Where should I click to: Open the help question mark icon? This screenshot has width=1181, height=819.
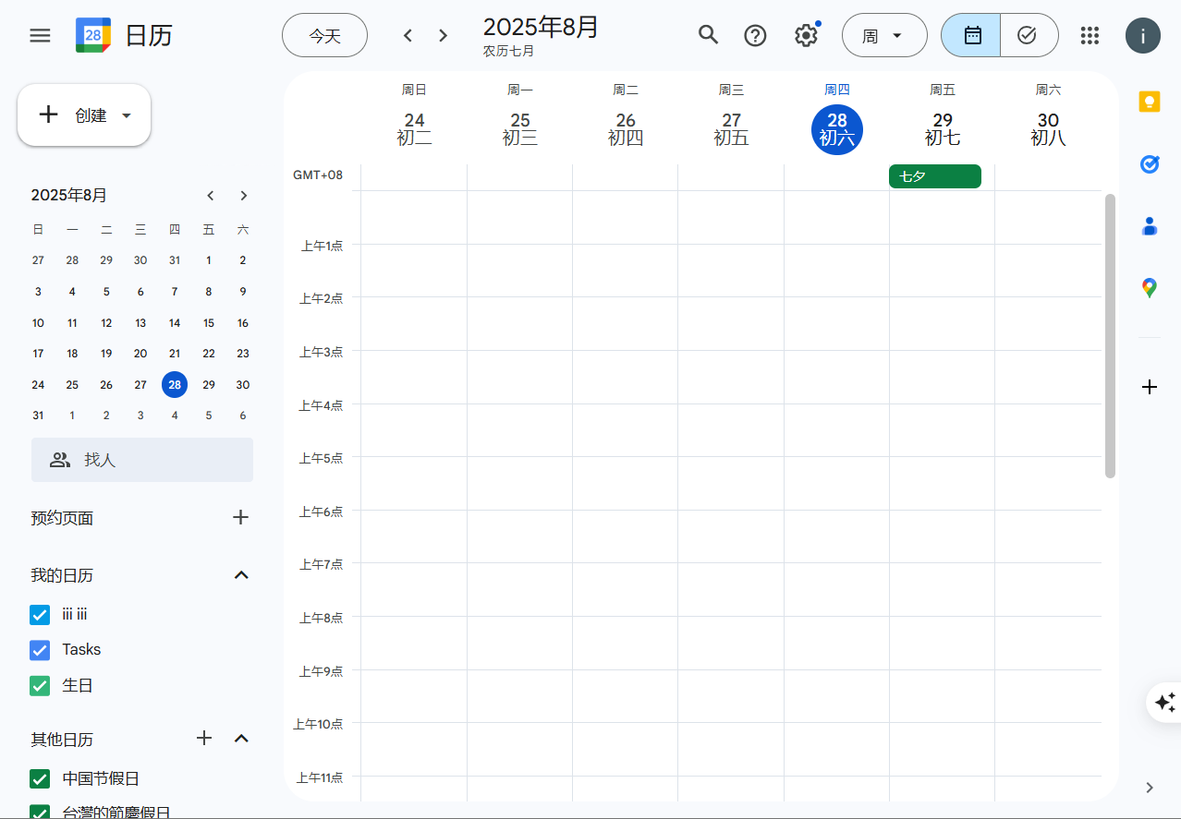tap(755, 35)
